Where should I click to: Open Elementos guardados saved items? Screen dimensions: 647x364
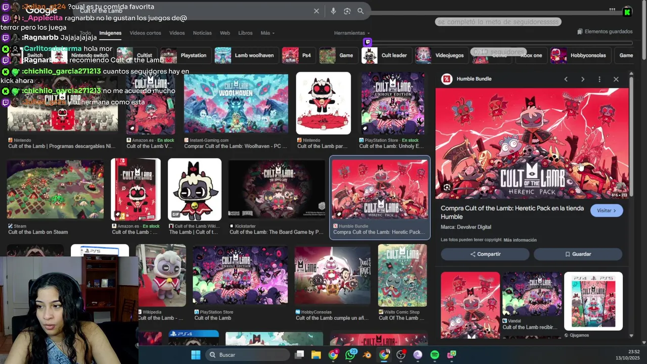pos(605,31)
